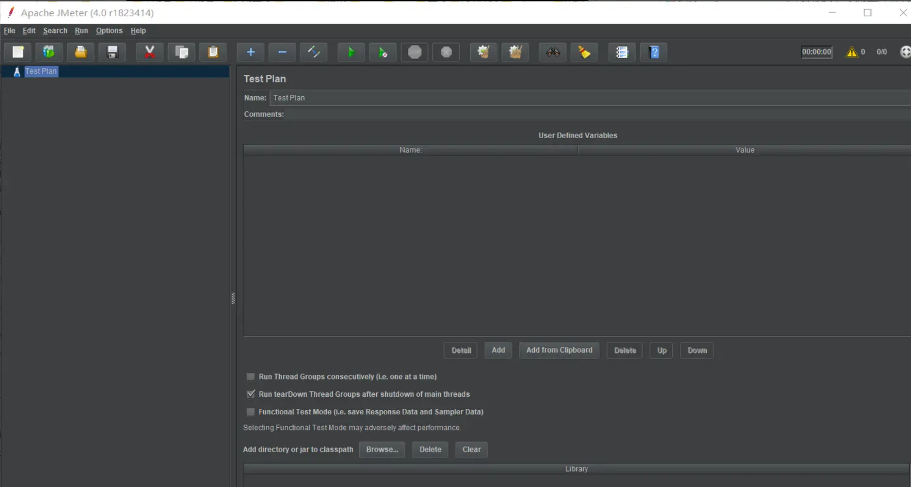This screenshot has height=487, width=911.
Task: Click the New test plan icon
Action: (x=18, y=52)
